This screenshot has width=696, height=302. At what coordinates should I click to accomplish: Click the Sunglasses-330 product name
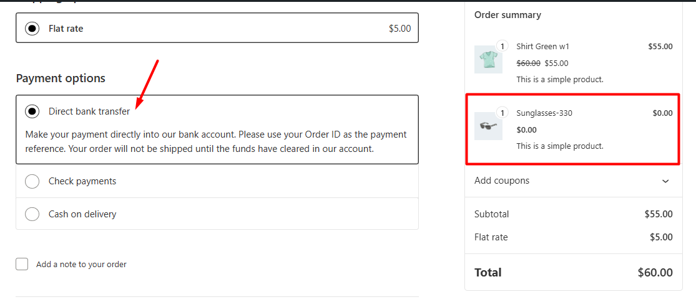click(544, 113)
